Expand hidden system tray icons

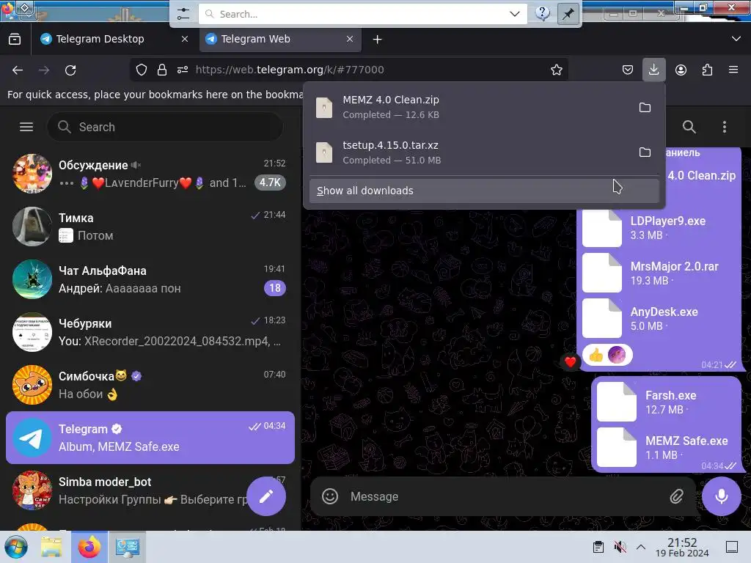pyautogui.click(x=641, y=547)
